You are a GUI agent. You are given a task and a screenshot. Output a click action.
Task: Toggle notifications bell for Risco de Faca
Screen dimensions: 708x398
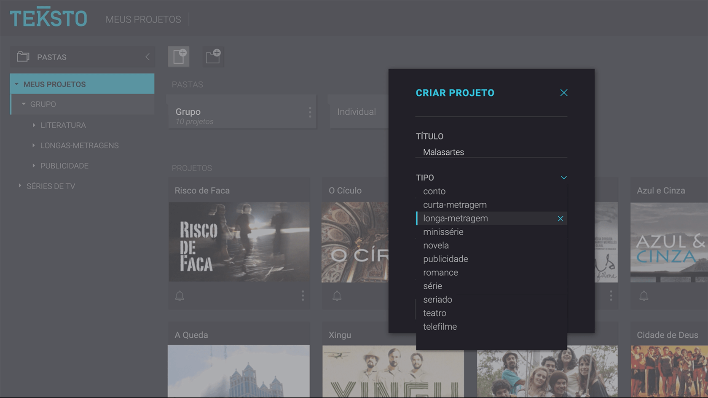coord(180,296)
